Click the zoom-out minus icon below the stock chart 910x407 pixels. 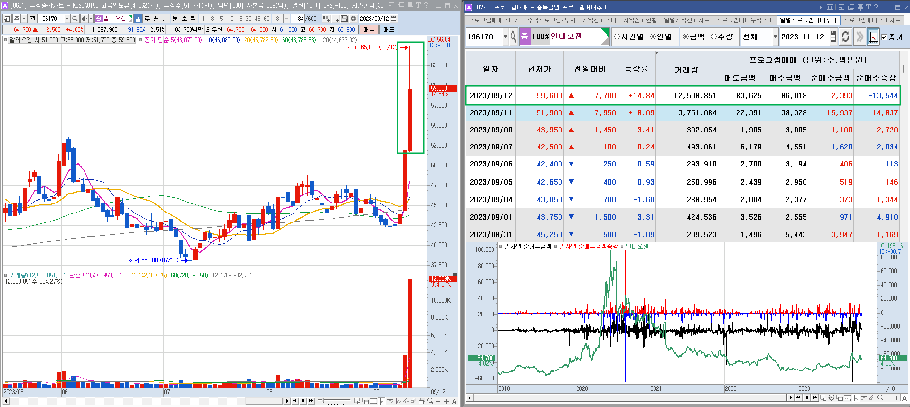(438, 401)
